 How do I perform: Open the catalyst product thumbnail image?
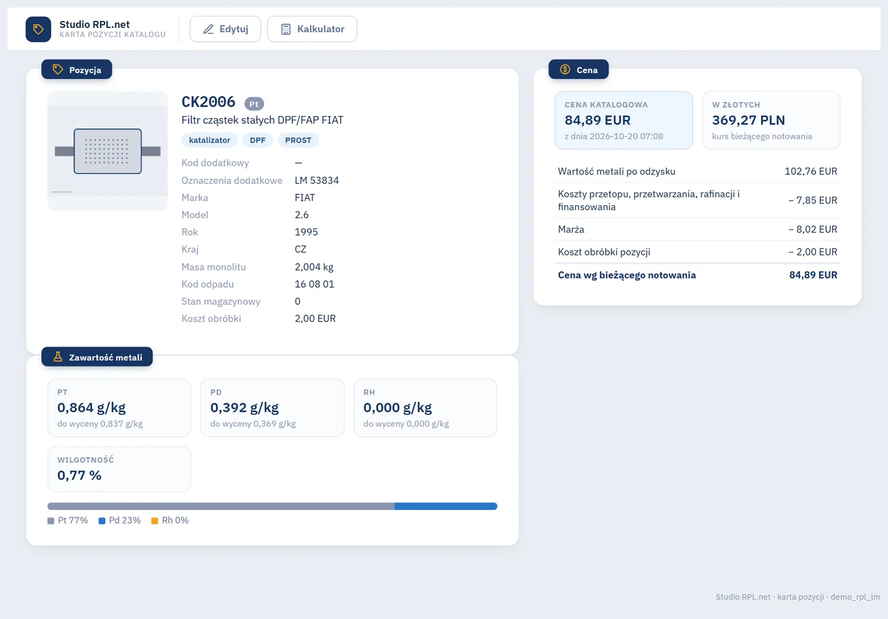(108, 151)
